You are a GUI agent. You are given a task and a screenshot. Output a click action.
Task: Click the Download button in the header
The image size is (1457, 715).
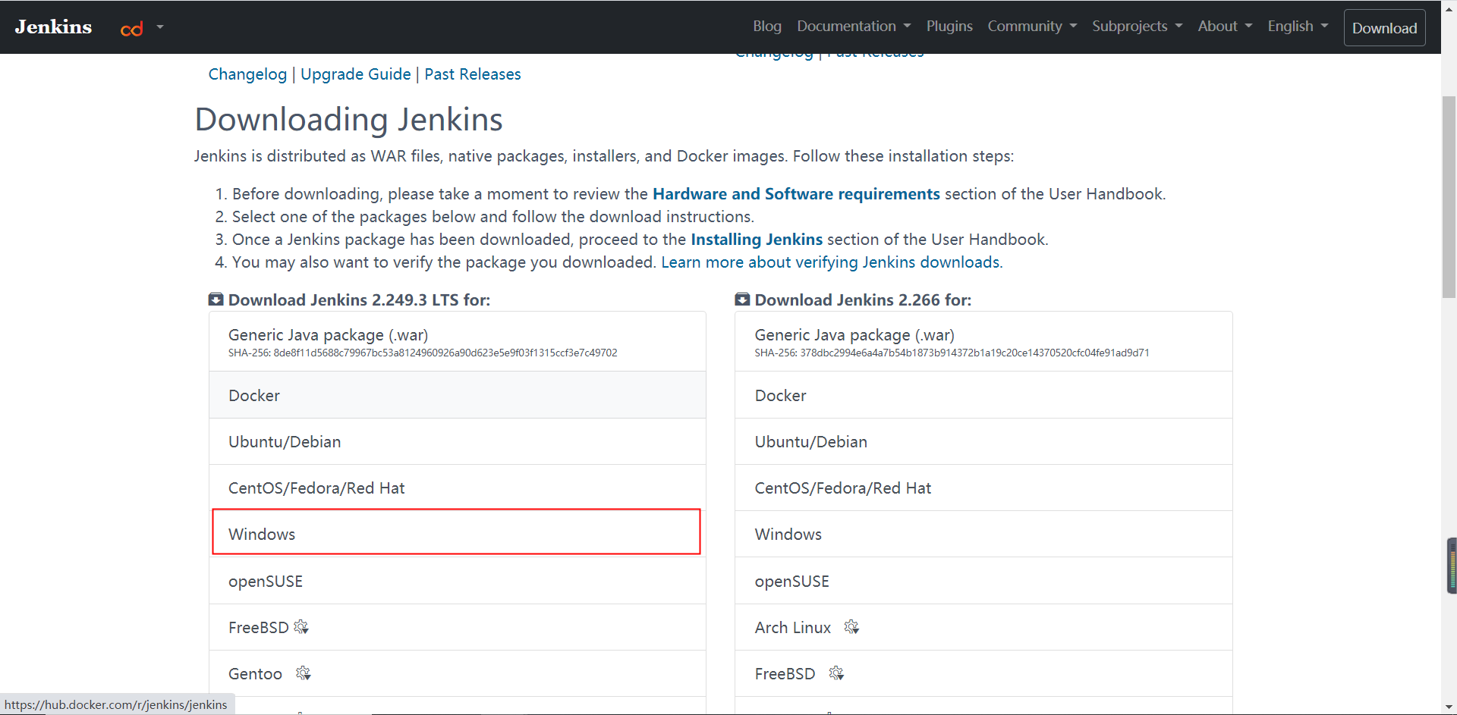coord(1384,28)
